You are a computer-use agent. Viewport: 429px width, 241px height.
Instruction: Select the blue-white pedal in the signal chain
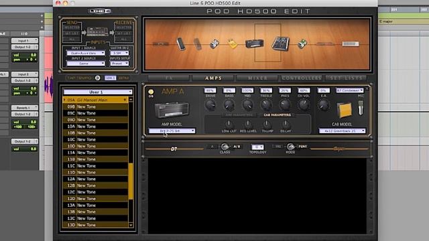coord(214,44)
